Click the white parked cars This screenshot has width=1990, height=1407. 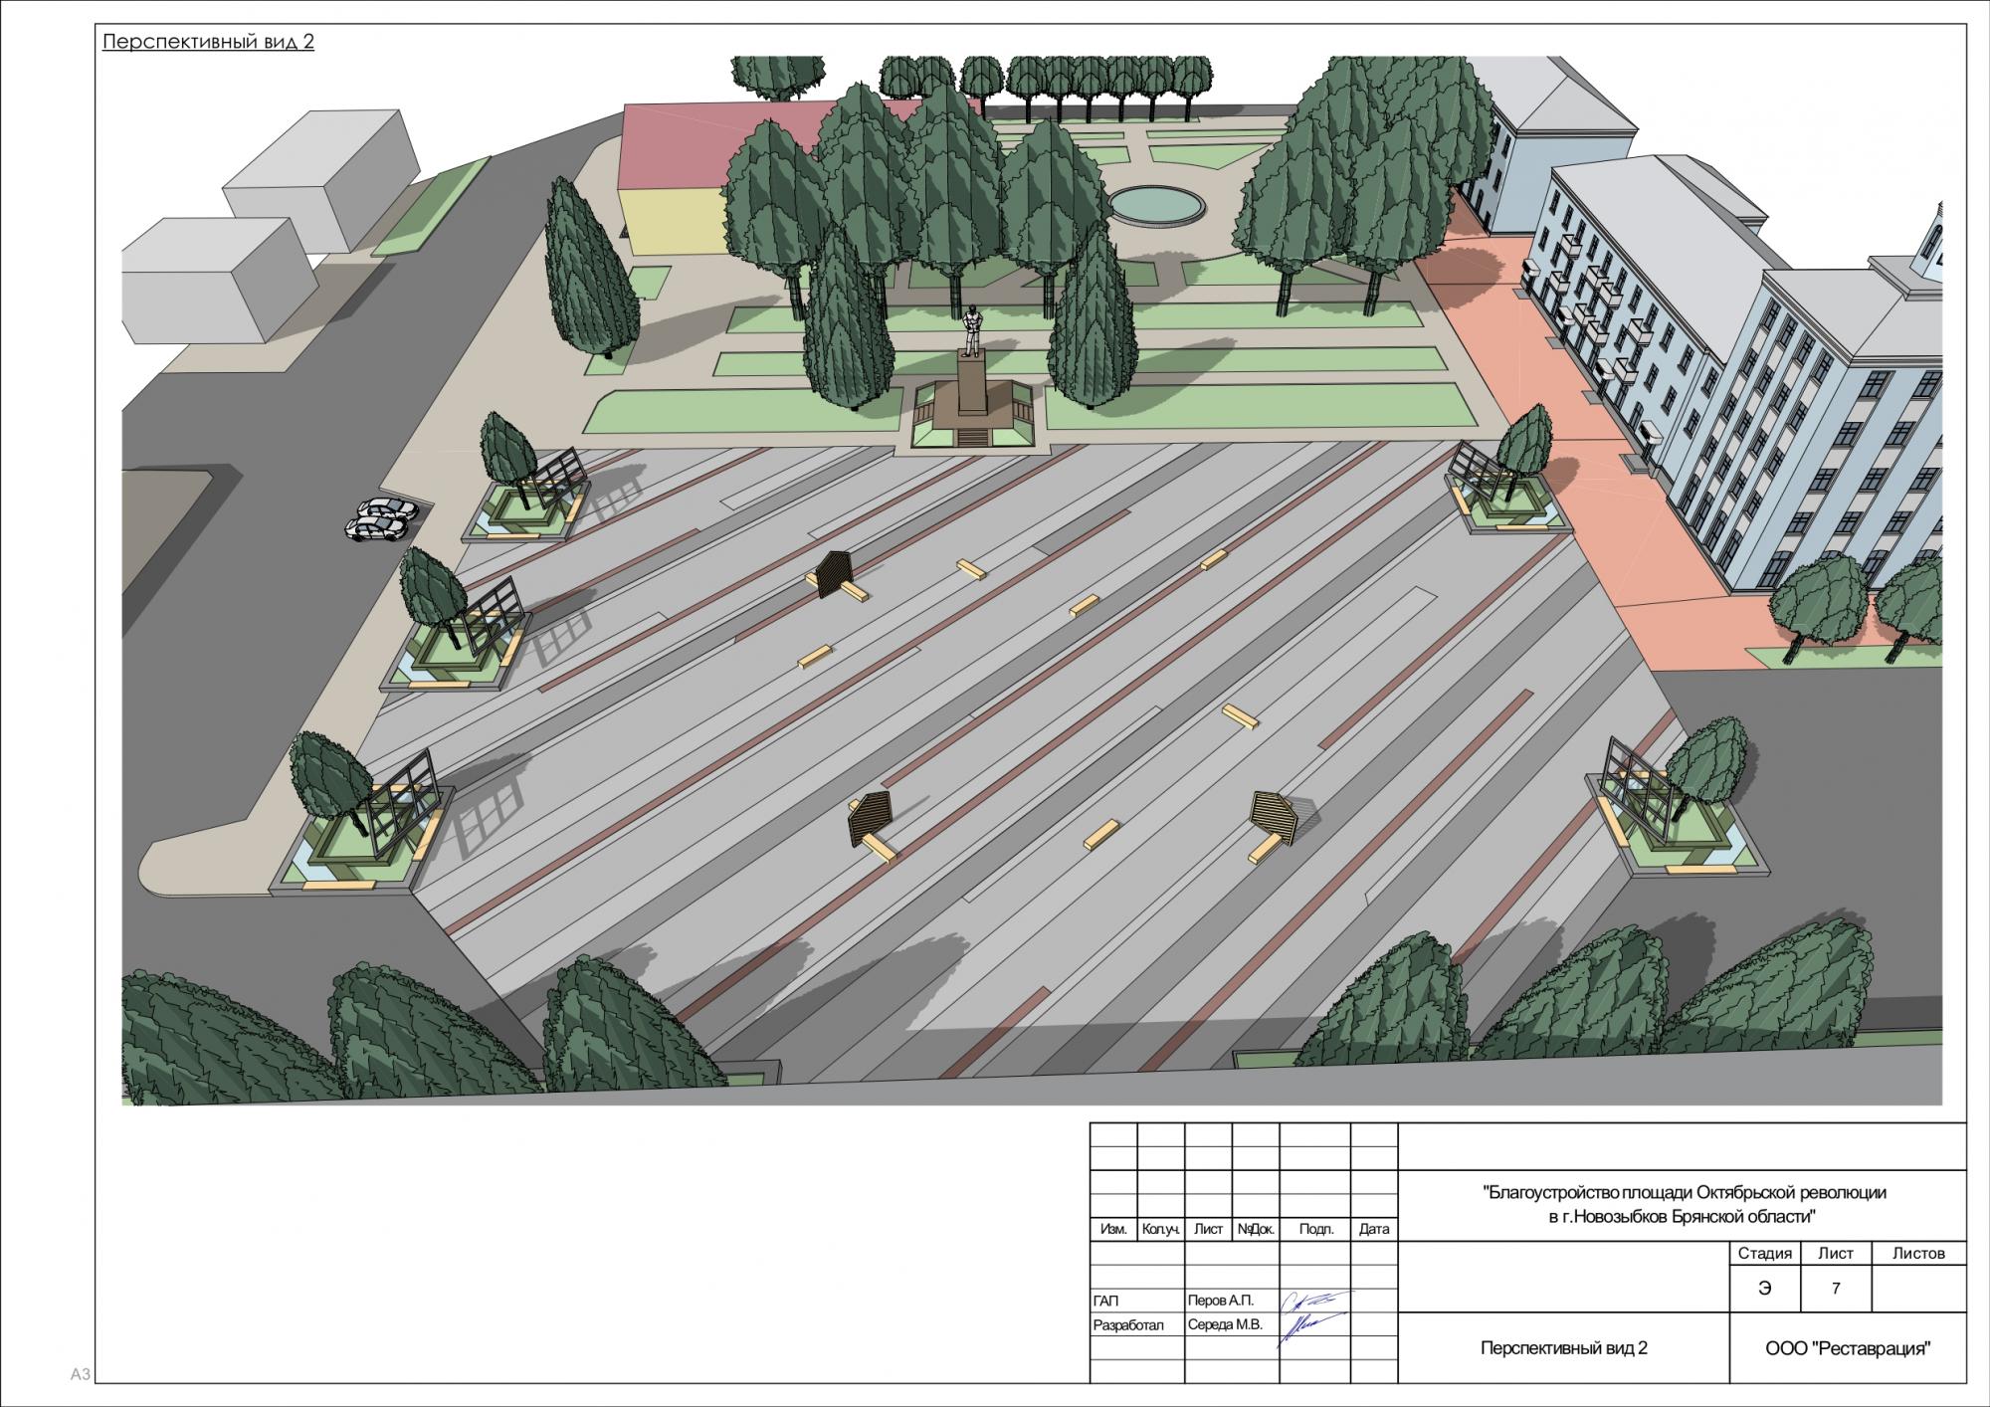click(381, 517)
